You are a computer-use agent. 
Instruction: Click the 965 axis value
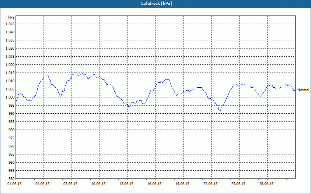pos(12,154)
